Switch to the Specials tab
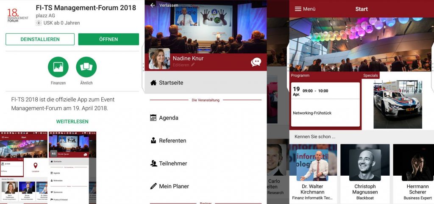434x204 pixels. point(370,75)
